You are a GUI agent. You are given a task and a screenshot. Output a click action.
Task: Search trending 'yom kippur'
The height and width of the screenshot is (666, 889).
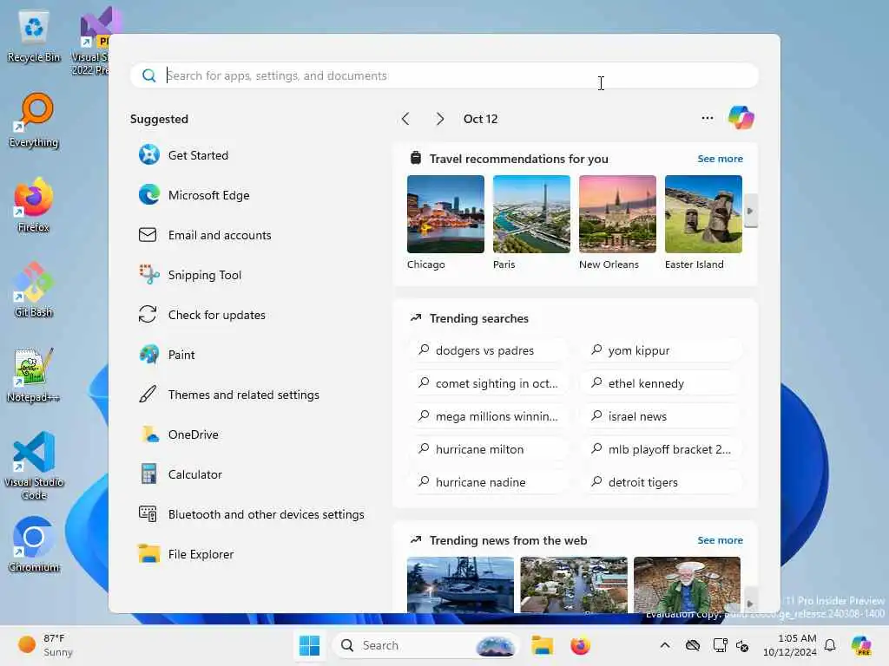point(662,350)
